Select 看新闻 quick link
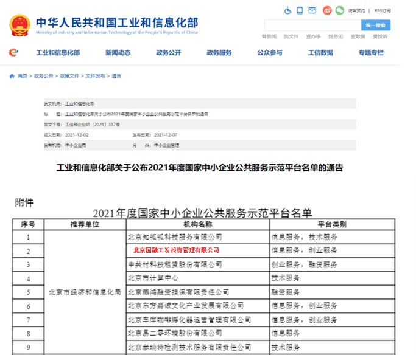The height and width of the screenshot is (355, 416). [x=269, y=36]
